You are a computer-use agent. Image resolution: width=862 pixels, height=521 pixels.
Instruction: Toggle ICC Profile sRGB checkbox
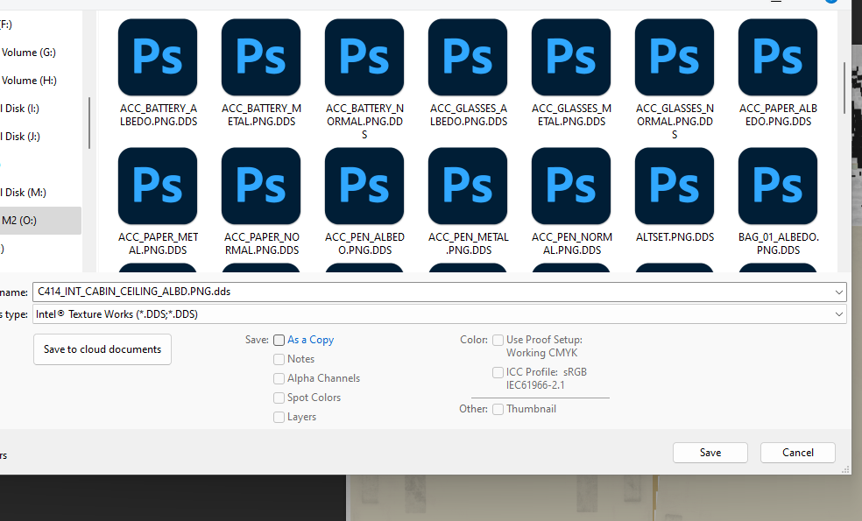pos(498,373)
